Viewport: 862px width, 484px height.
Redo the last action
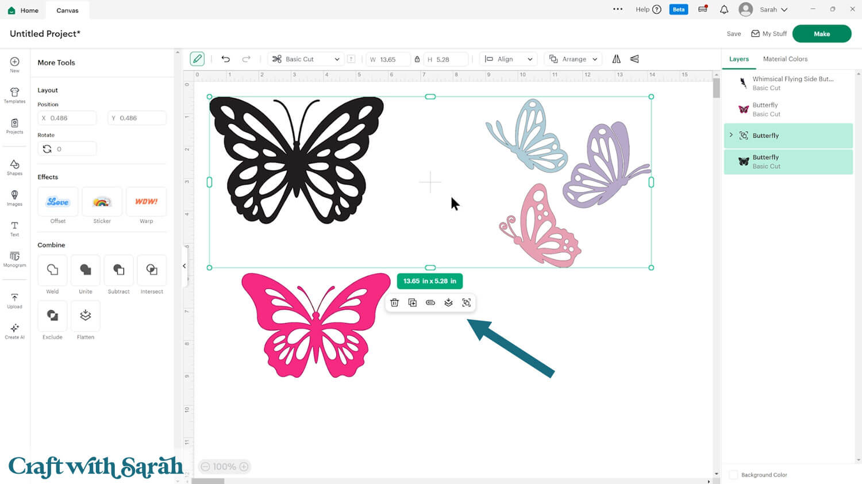246,59
